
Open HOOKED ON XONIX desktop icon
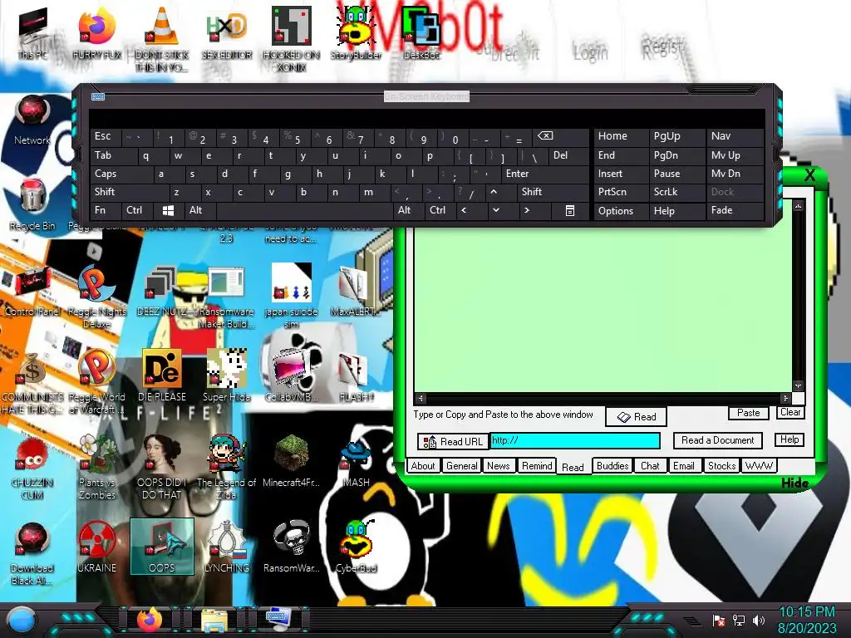[292, 38]
